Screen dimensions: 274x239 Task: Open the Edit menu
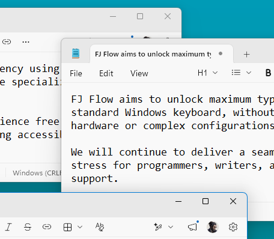click(x=106, y=73)
